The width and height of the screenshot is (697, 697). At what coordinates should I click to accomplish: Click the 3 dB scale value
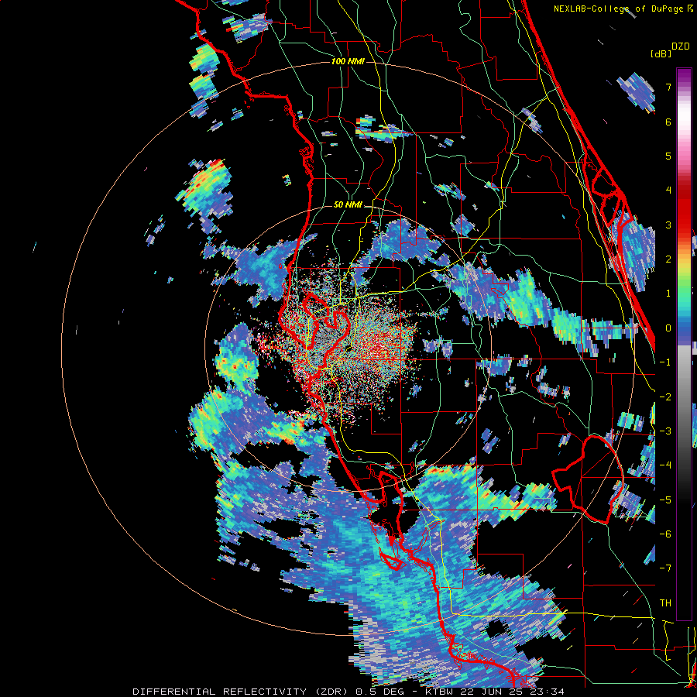tap(668, 225)
